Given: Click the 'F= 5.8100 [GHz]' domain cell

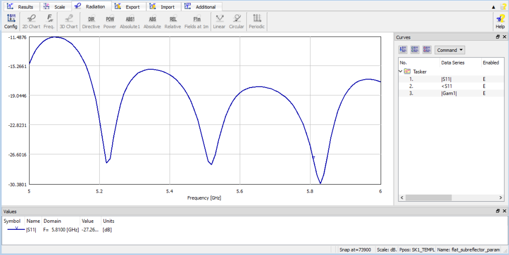Looking at the screenshot, I should tap(61, 230).
